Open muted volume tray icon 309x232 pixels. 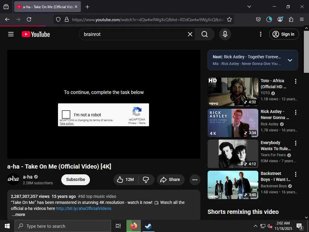270,226
